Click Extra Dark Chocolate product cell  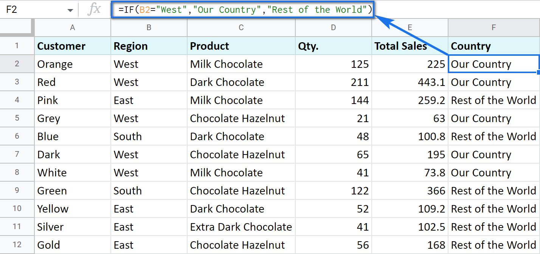(241, 227)
